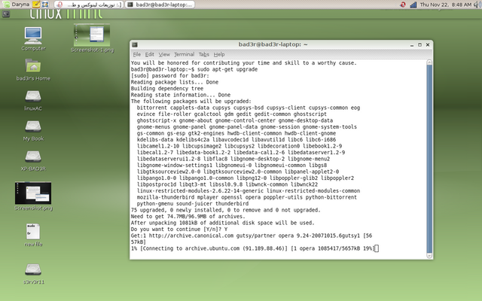
Task: Open the terminal Help menu
Action: (x=219, y=54)
